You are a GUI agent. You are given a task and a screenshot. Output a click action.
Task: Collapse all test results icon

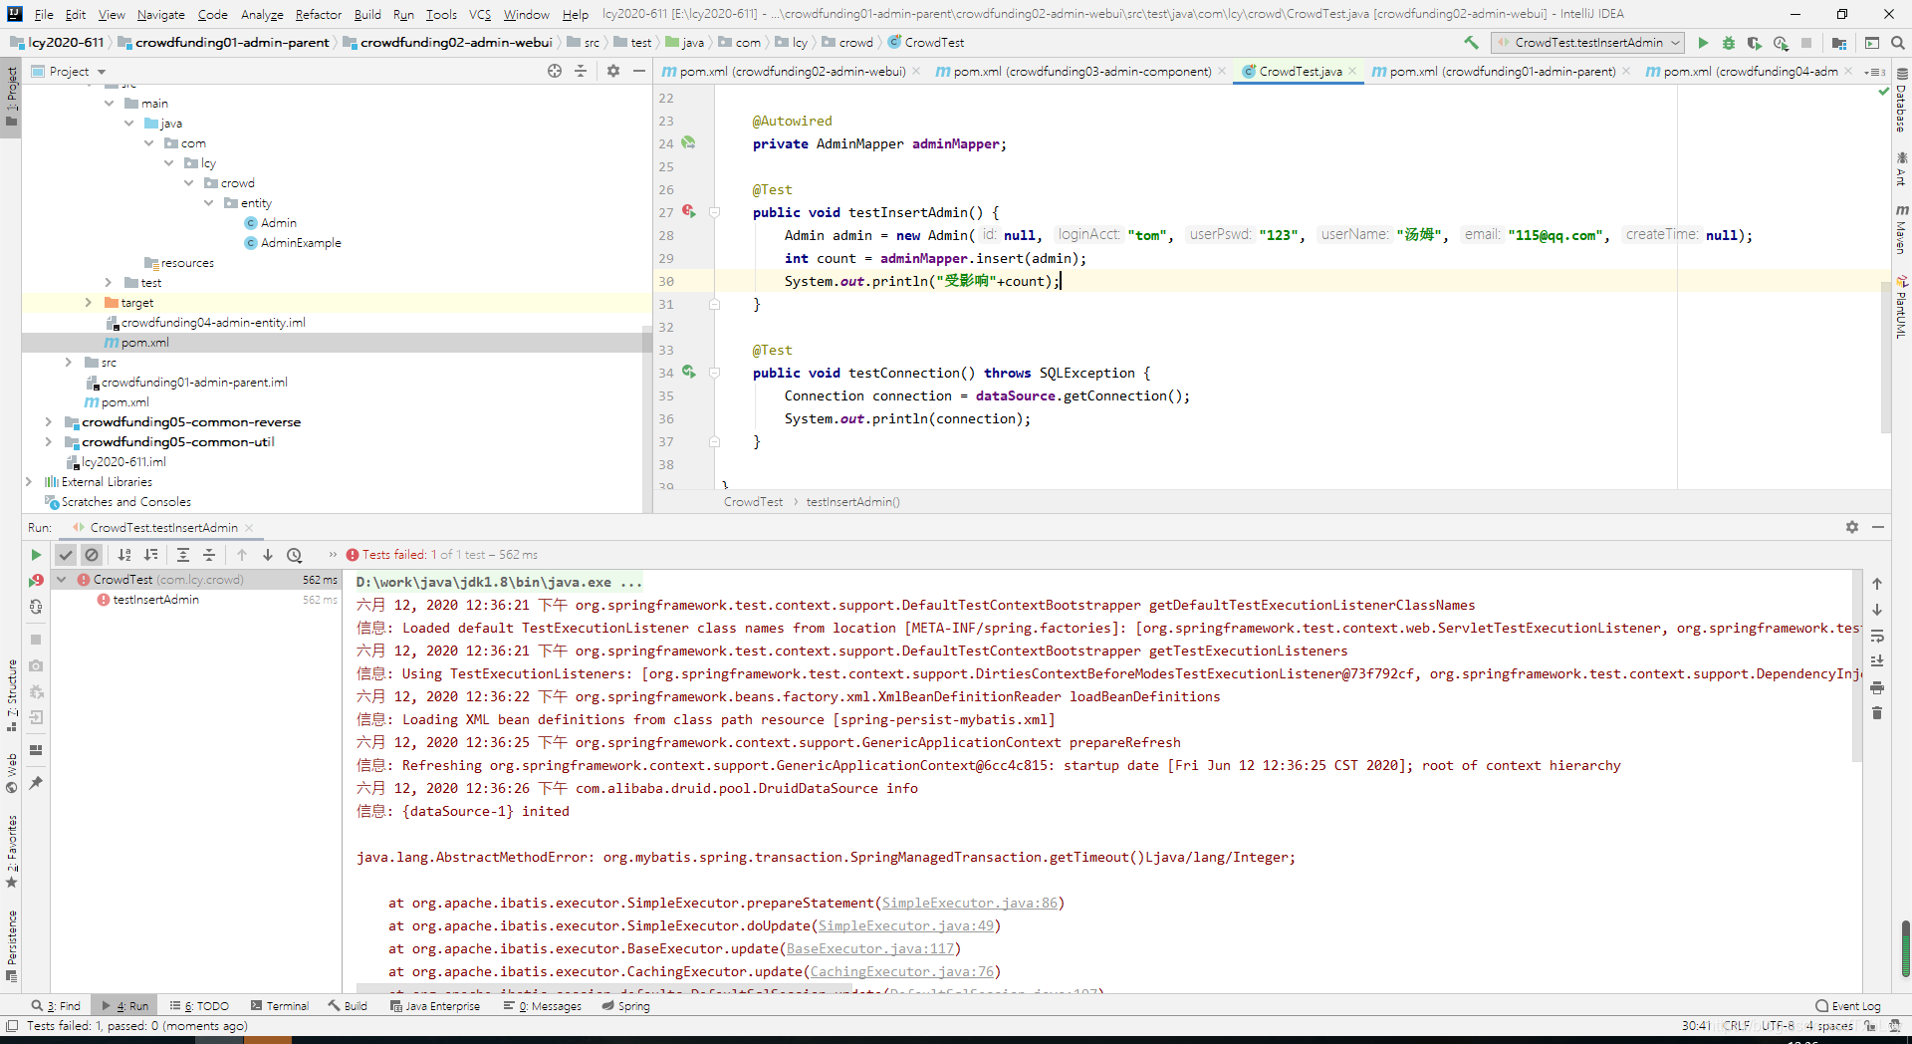pyautogui.click(x=209, y=555)
